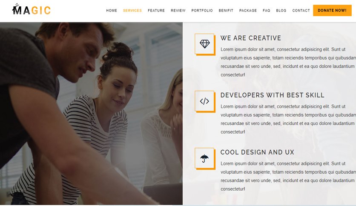The image size is (356, 206).
Task: Select the Services navigation link
Action: click(x=132, y=11)
